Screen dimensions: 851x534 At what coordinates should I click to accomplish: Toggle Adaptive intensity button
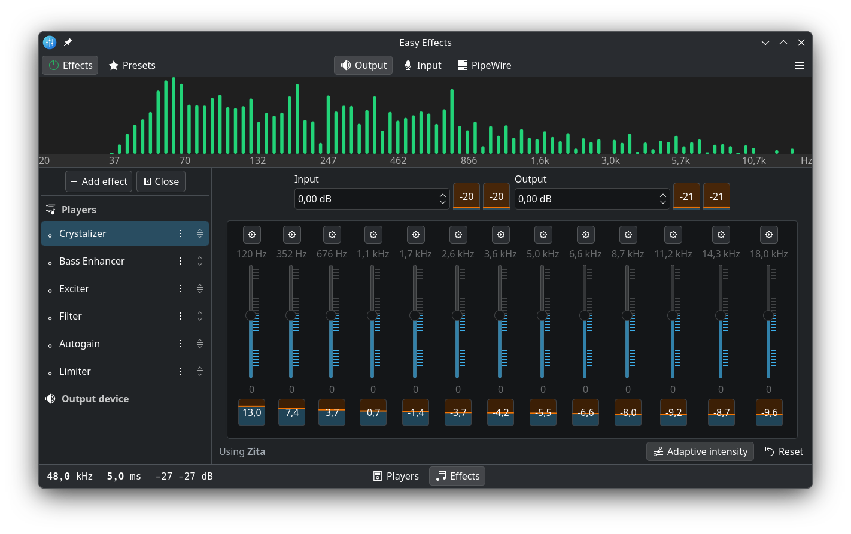click(x=700, y=451)
